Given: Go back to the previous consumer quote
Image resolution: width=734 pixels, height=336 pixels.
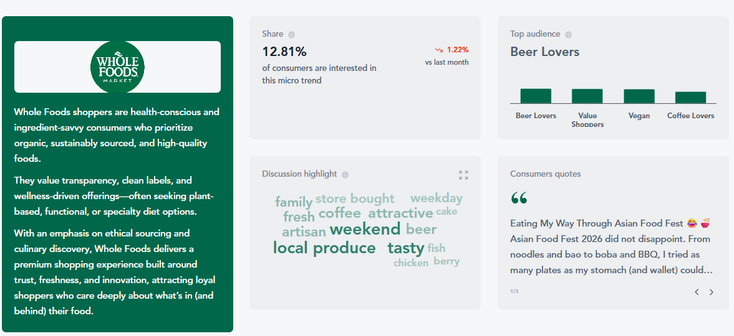Looking at the screenshot, I should click(697, 292).
